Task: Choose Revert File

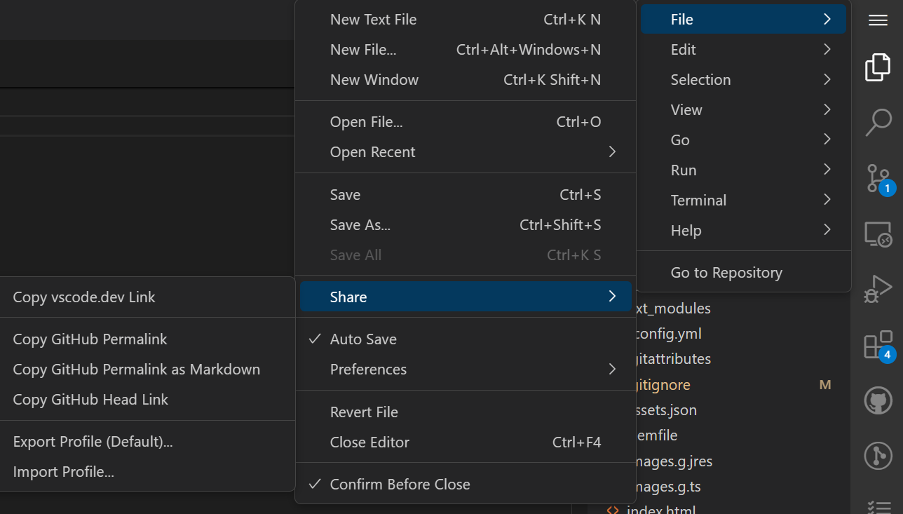Action: coord(466,412)
